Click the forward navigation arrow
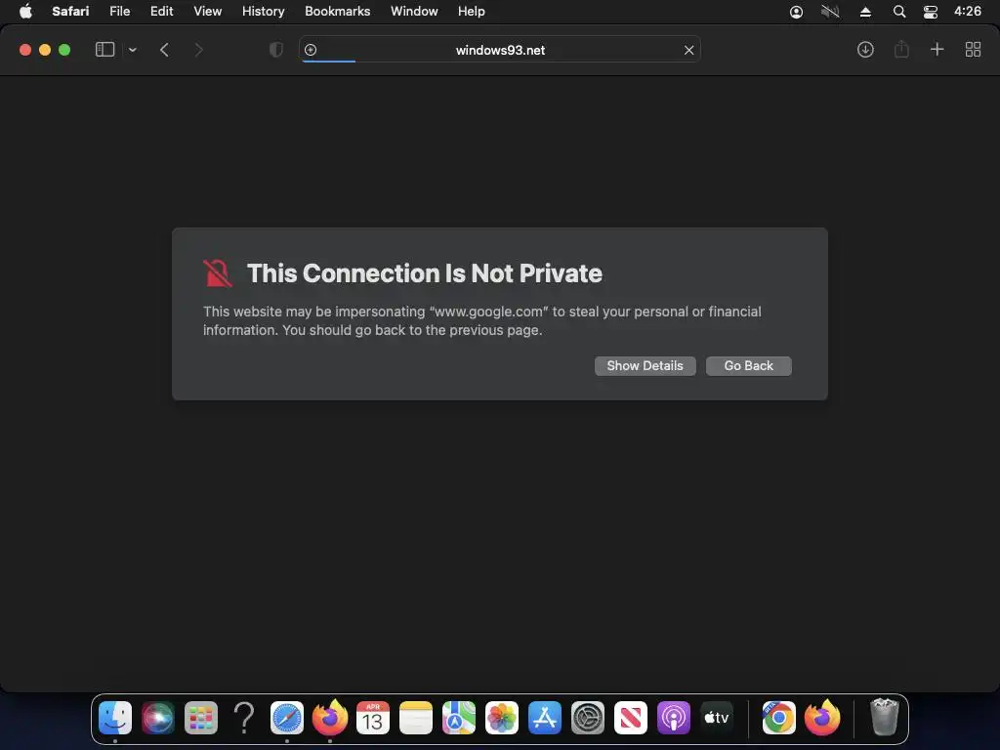Viewport: 1000px width, 750px height. (x=198, y=50)
